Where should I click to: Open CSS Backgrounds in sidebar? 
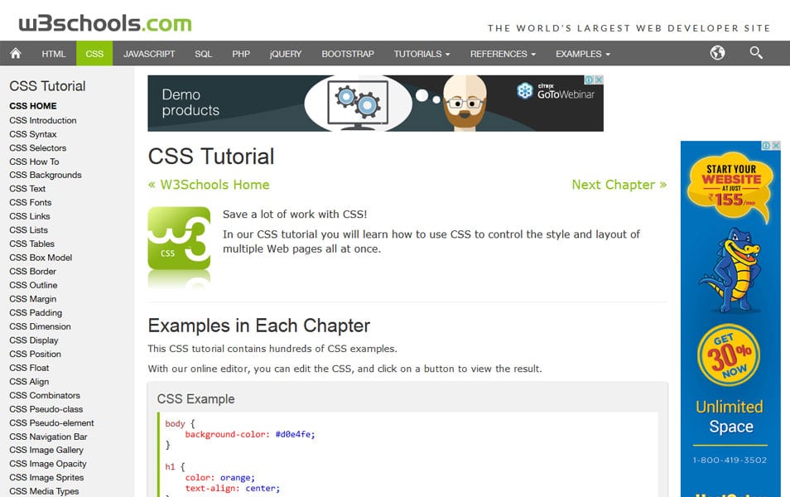click(46, 175)
